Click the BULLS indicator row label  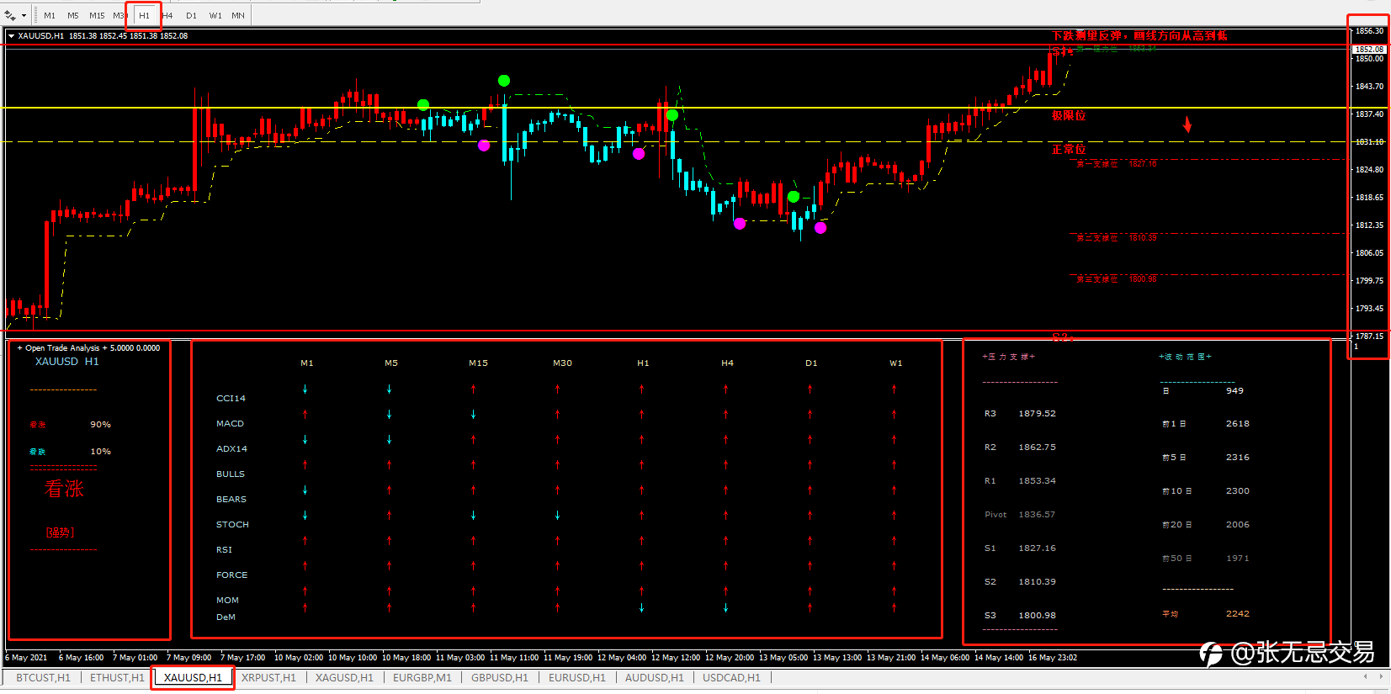(x=231, y=474)
